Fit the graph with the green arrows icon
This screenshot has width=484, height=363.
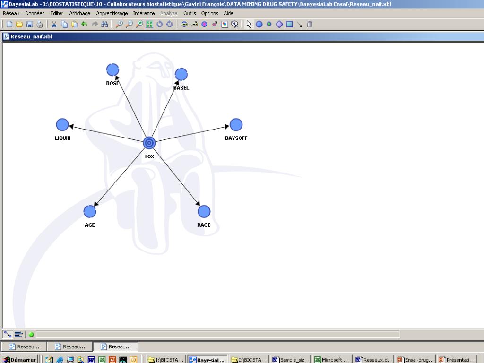tap(149, 24)
